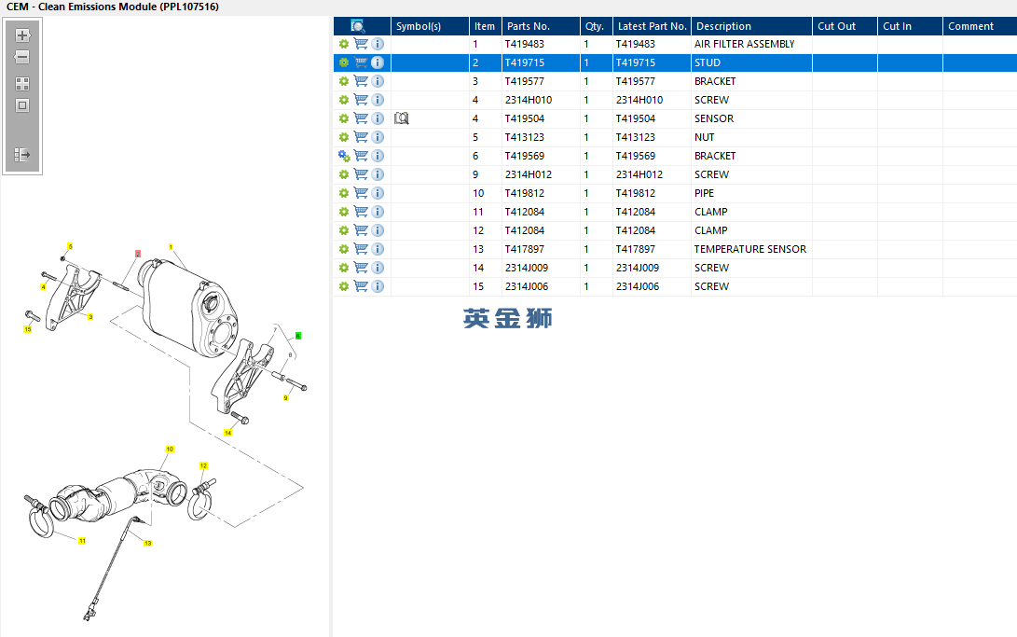Open info for SENSOR T419504
1017x637 pixels.
click(x=378, y=118)
